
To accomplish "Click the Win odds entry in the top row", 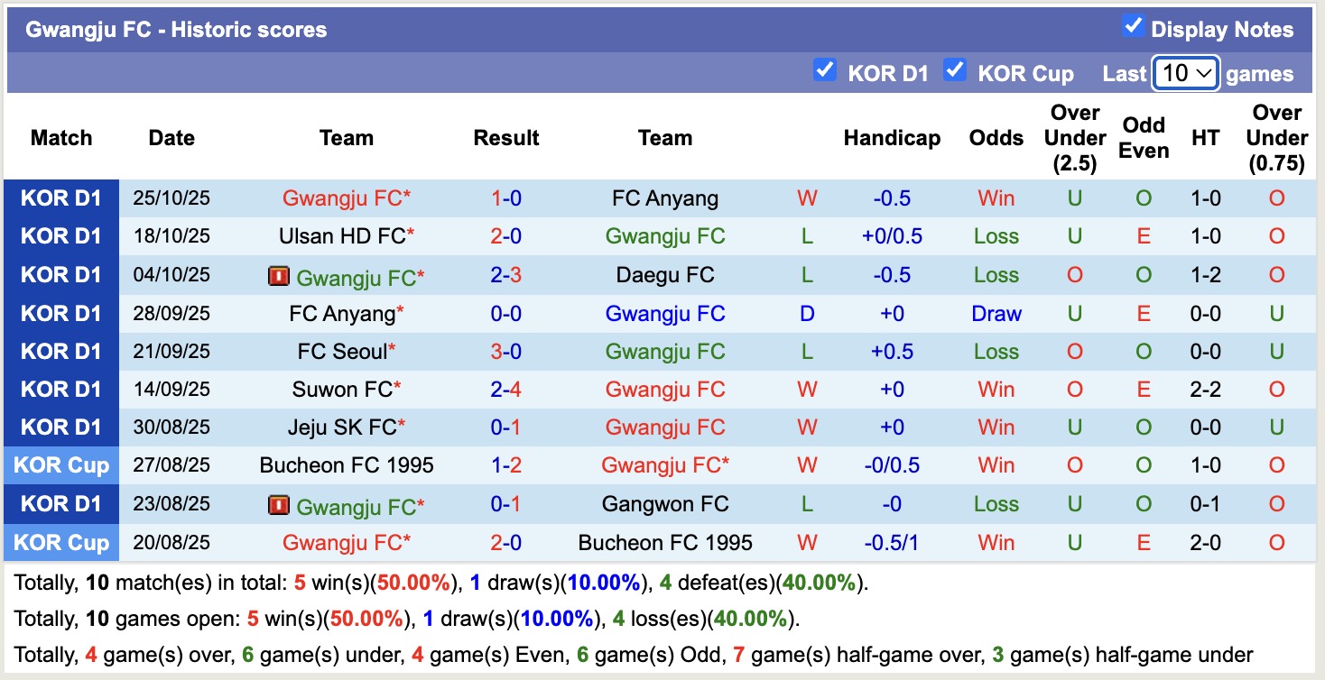I will click(x=996, y=198).
